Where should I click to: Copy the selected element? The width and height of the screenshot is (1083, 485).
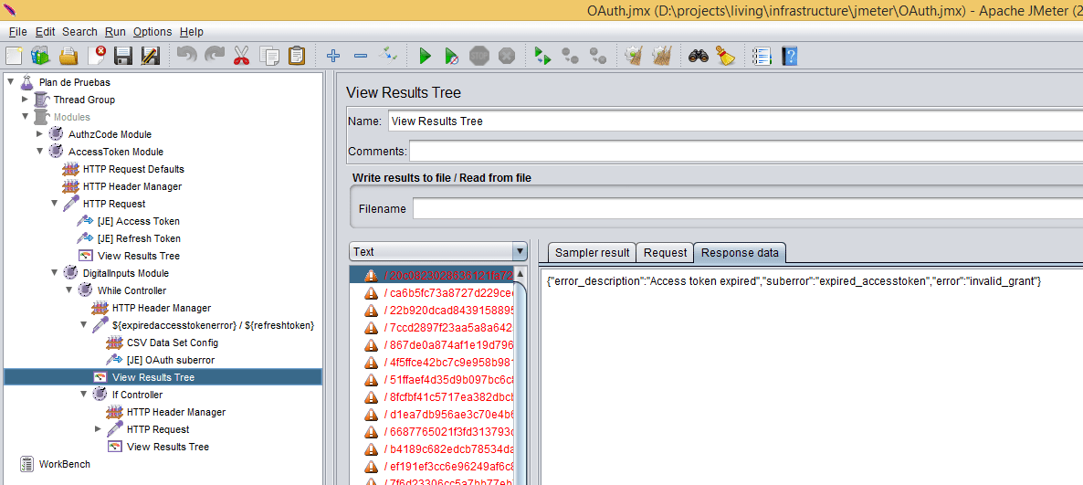pos(268,56)
